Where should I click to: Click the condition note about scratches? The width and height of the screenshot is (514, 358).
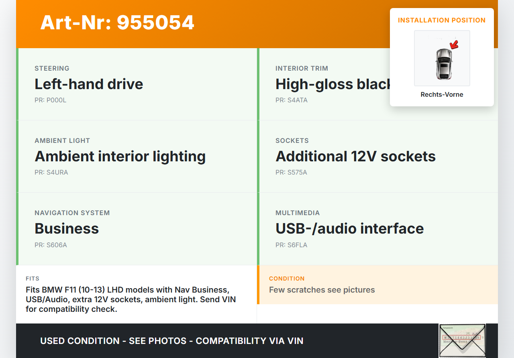click(x=322, y=290)
